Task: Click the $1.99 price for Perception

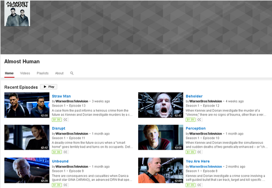Action: tap(190, 152)
